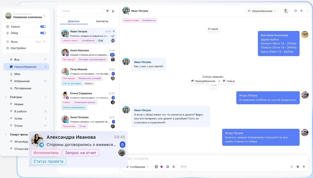Open the Неразобранное status dropdown in header
Image resolution: width=313 pixels, height=178 pixels.
click(262, 11)
